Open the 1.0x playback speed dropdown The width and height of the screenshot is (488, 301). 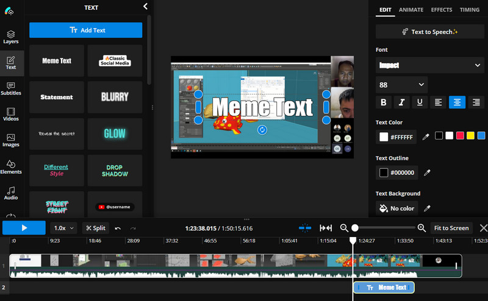[x=63, y=228]
